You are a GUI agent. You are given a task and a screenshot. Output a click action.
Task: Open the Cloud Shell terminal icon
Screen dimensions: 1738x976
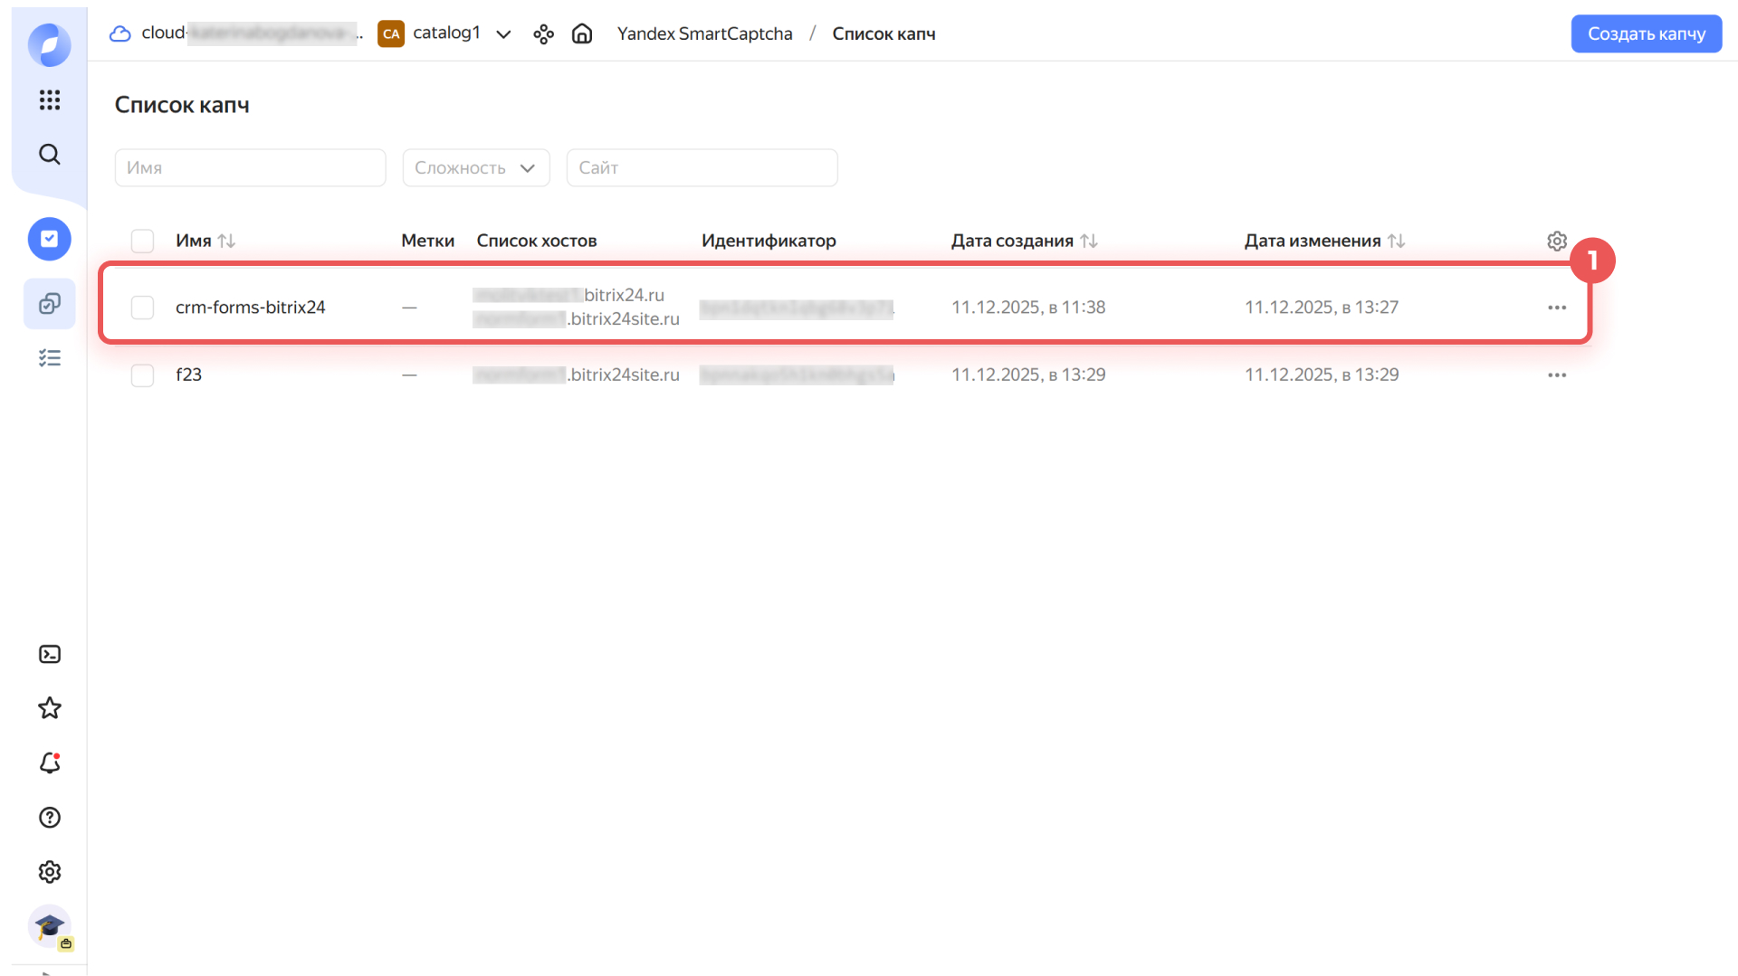50,654
